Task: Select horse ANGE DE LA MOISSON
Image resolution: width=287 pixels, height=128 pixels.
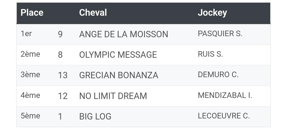Action: (x=124, y=34)
